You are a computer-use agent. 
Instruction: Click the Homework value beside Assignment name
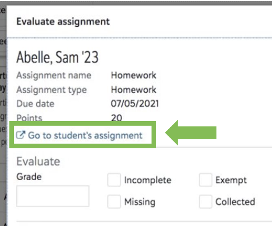point(134,75)
